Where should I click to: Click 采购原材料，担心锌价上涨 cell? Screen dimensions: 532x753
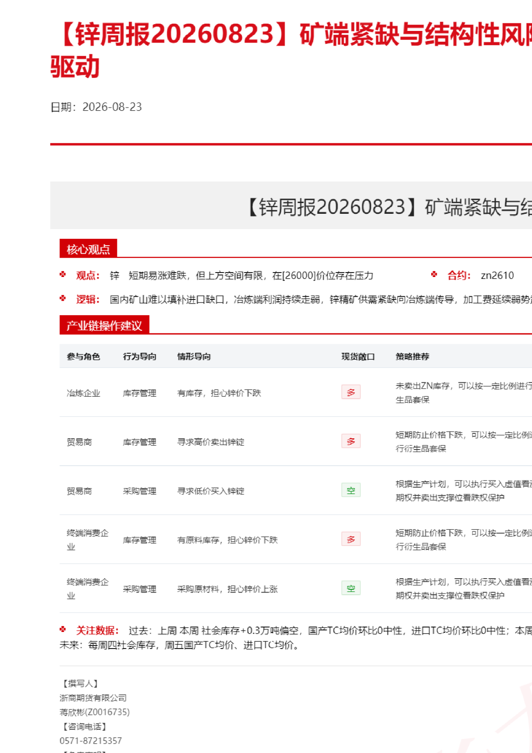(x=227, y=589)
